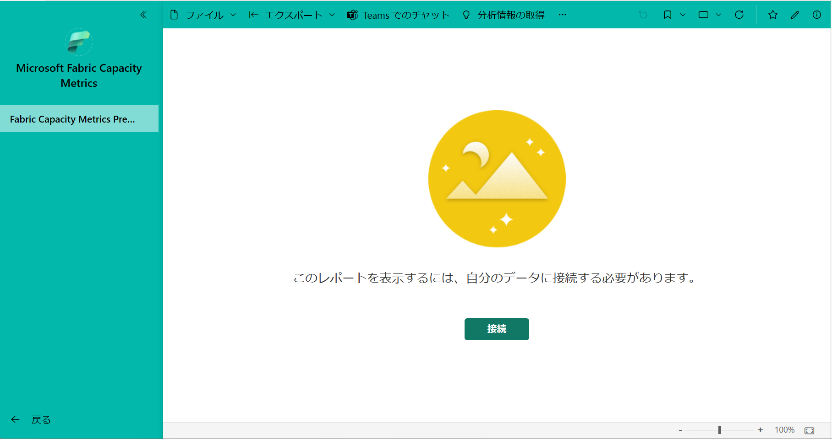832x439 pixels.
Task: Show report info details
Action: pos(817,15)
